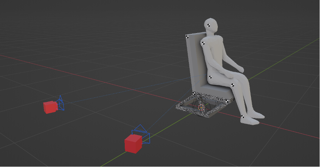Click the checkered marker on the backrest's top corner

187,37
